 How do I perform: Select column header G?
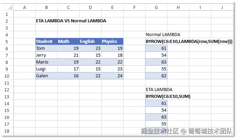coord(156,8)
